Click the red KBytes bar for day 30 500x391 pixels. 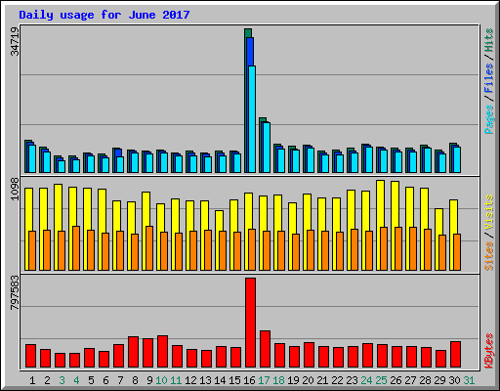point(455,354)
